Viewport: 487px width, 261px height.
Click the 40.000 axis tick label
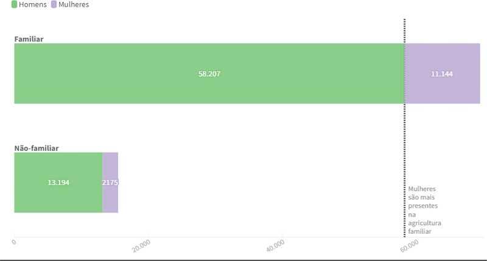point(276,245)
